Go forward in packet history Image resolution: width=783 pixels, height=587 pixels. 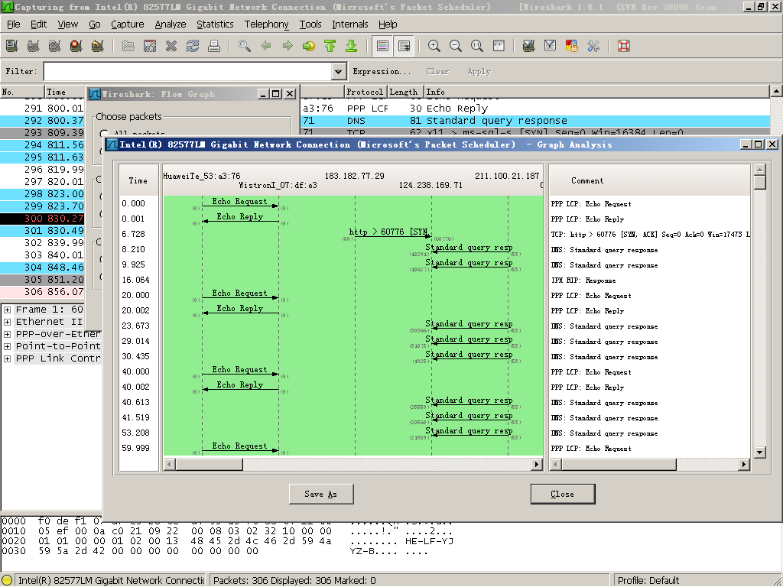click(x=288, y=46)
